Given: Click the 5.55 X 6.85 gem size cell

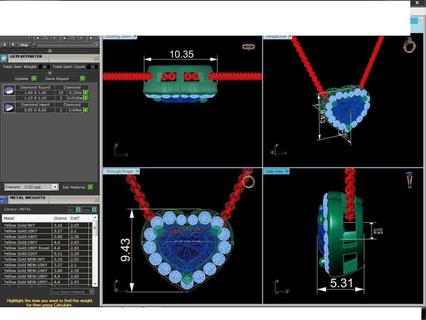Looking at the screenshot, I should pyautogui.click(x=35, y=110).
